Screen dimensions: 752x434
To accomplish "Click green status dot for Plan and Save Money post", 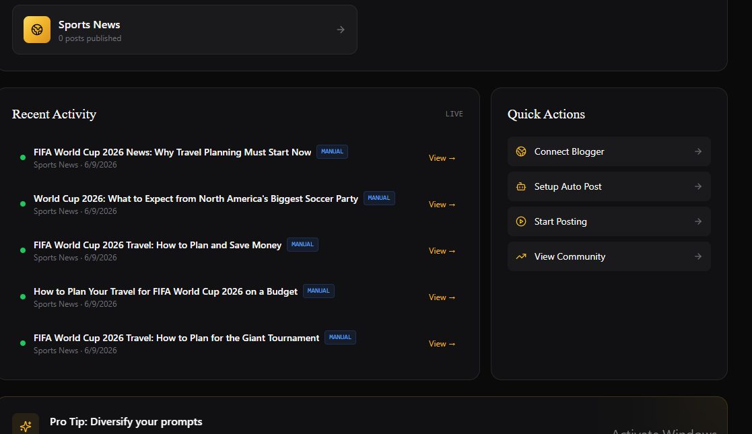I will (22, 250).
